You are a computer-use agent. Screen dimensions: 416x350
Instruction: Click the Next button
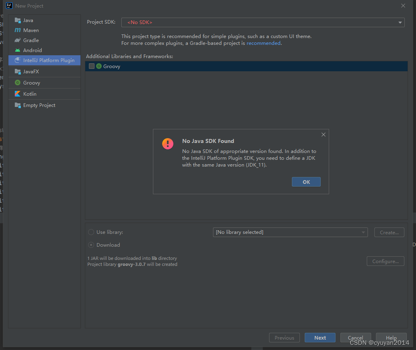pos(320,338)
